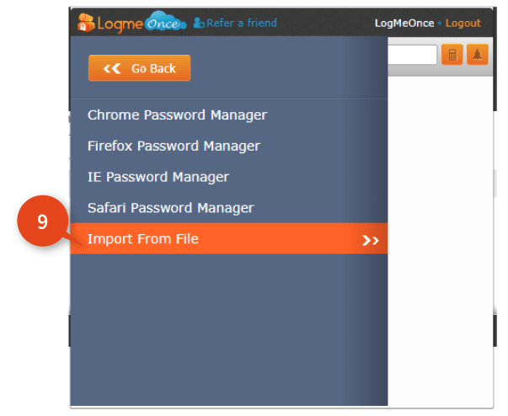Open the Refer a friend link
This screenshot has width=508, height=416.
pos(242,23)
